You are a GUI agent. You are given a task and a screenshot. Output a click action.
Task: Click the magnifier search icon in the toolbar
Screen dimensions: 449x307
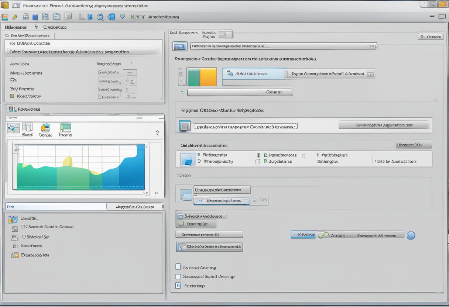pyautogui.click(x=100, y=17)
